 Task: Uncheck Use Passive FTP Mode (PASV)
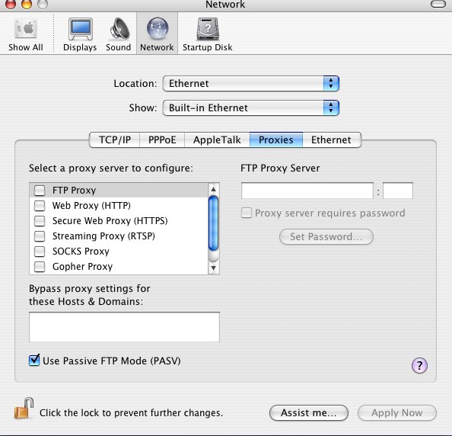click(34, 360)
